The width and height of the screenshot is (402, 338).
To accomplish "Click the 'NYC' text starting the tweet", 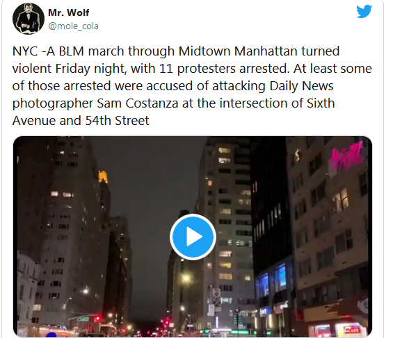I will (25, 51).
